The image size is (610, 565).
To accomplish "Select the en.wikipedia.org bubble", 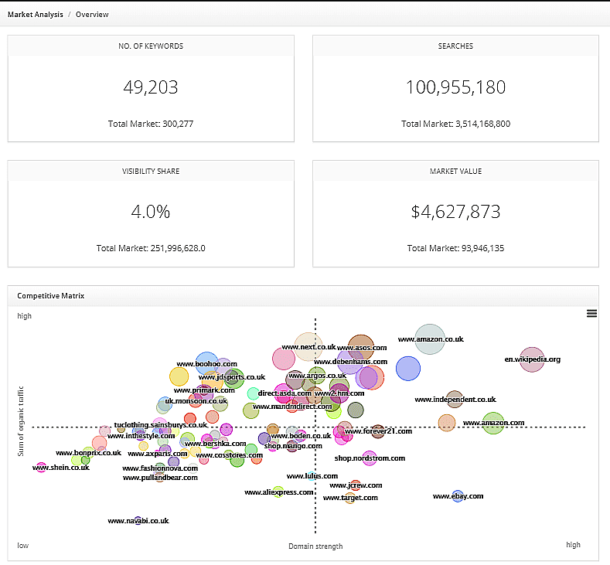I will 532,359.
